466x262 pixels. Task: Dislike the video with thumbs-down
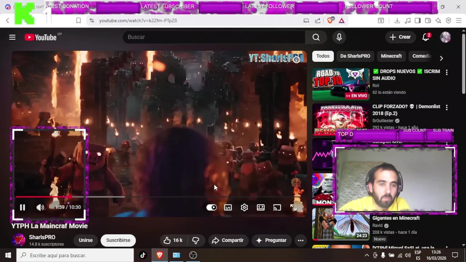click(196, 240)
